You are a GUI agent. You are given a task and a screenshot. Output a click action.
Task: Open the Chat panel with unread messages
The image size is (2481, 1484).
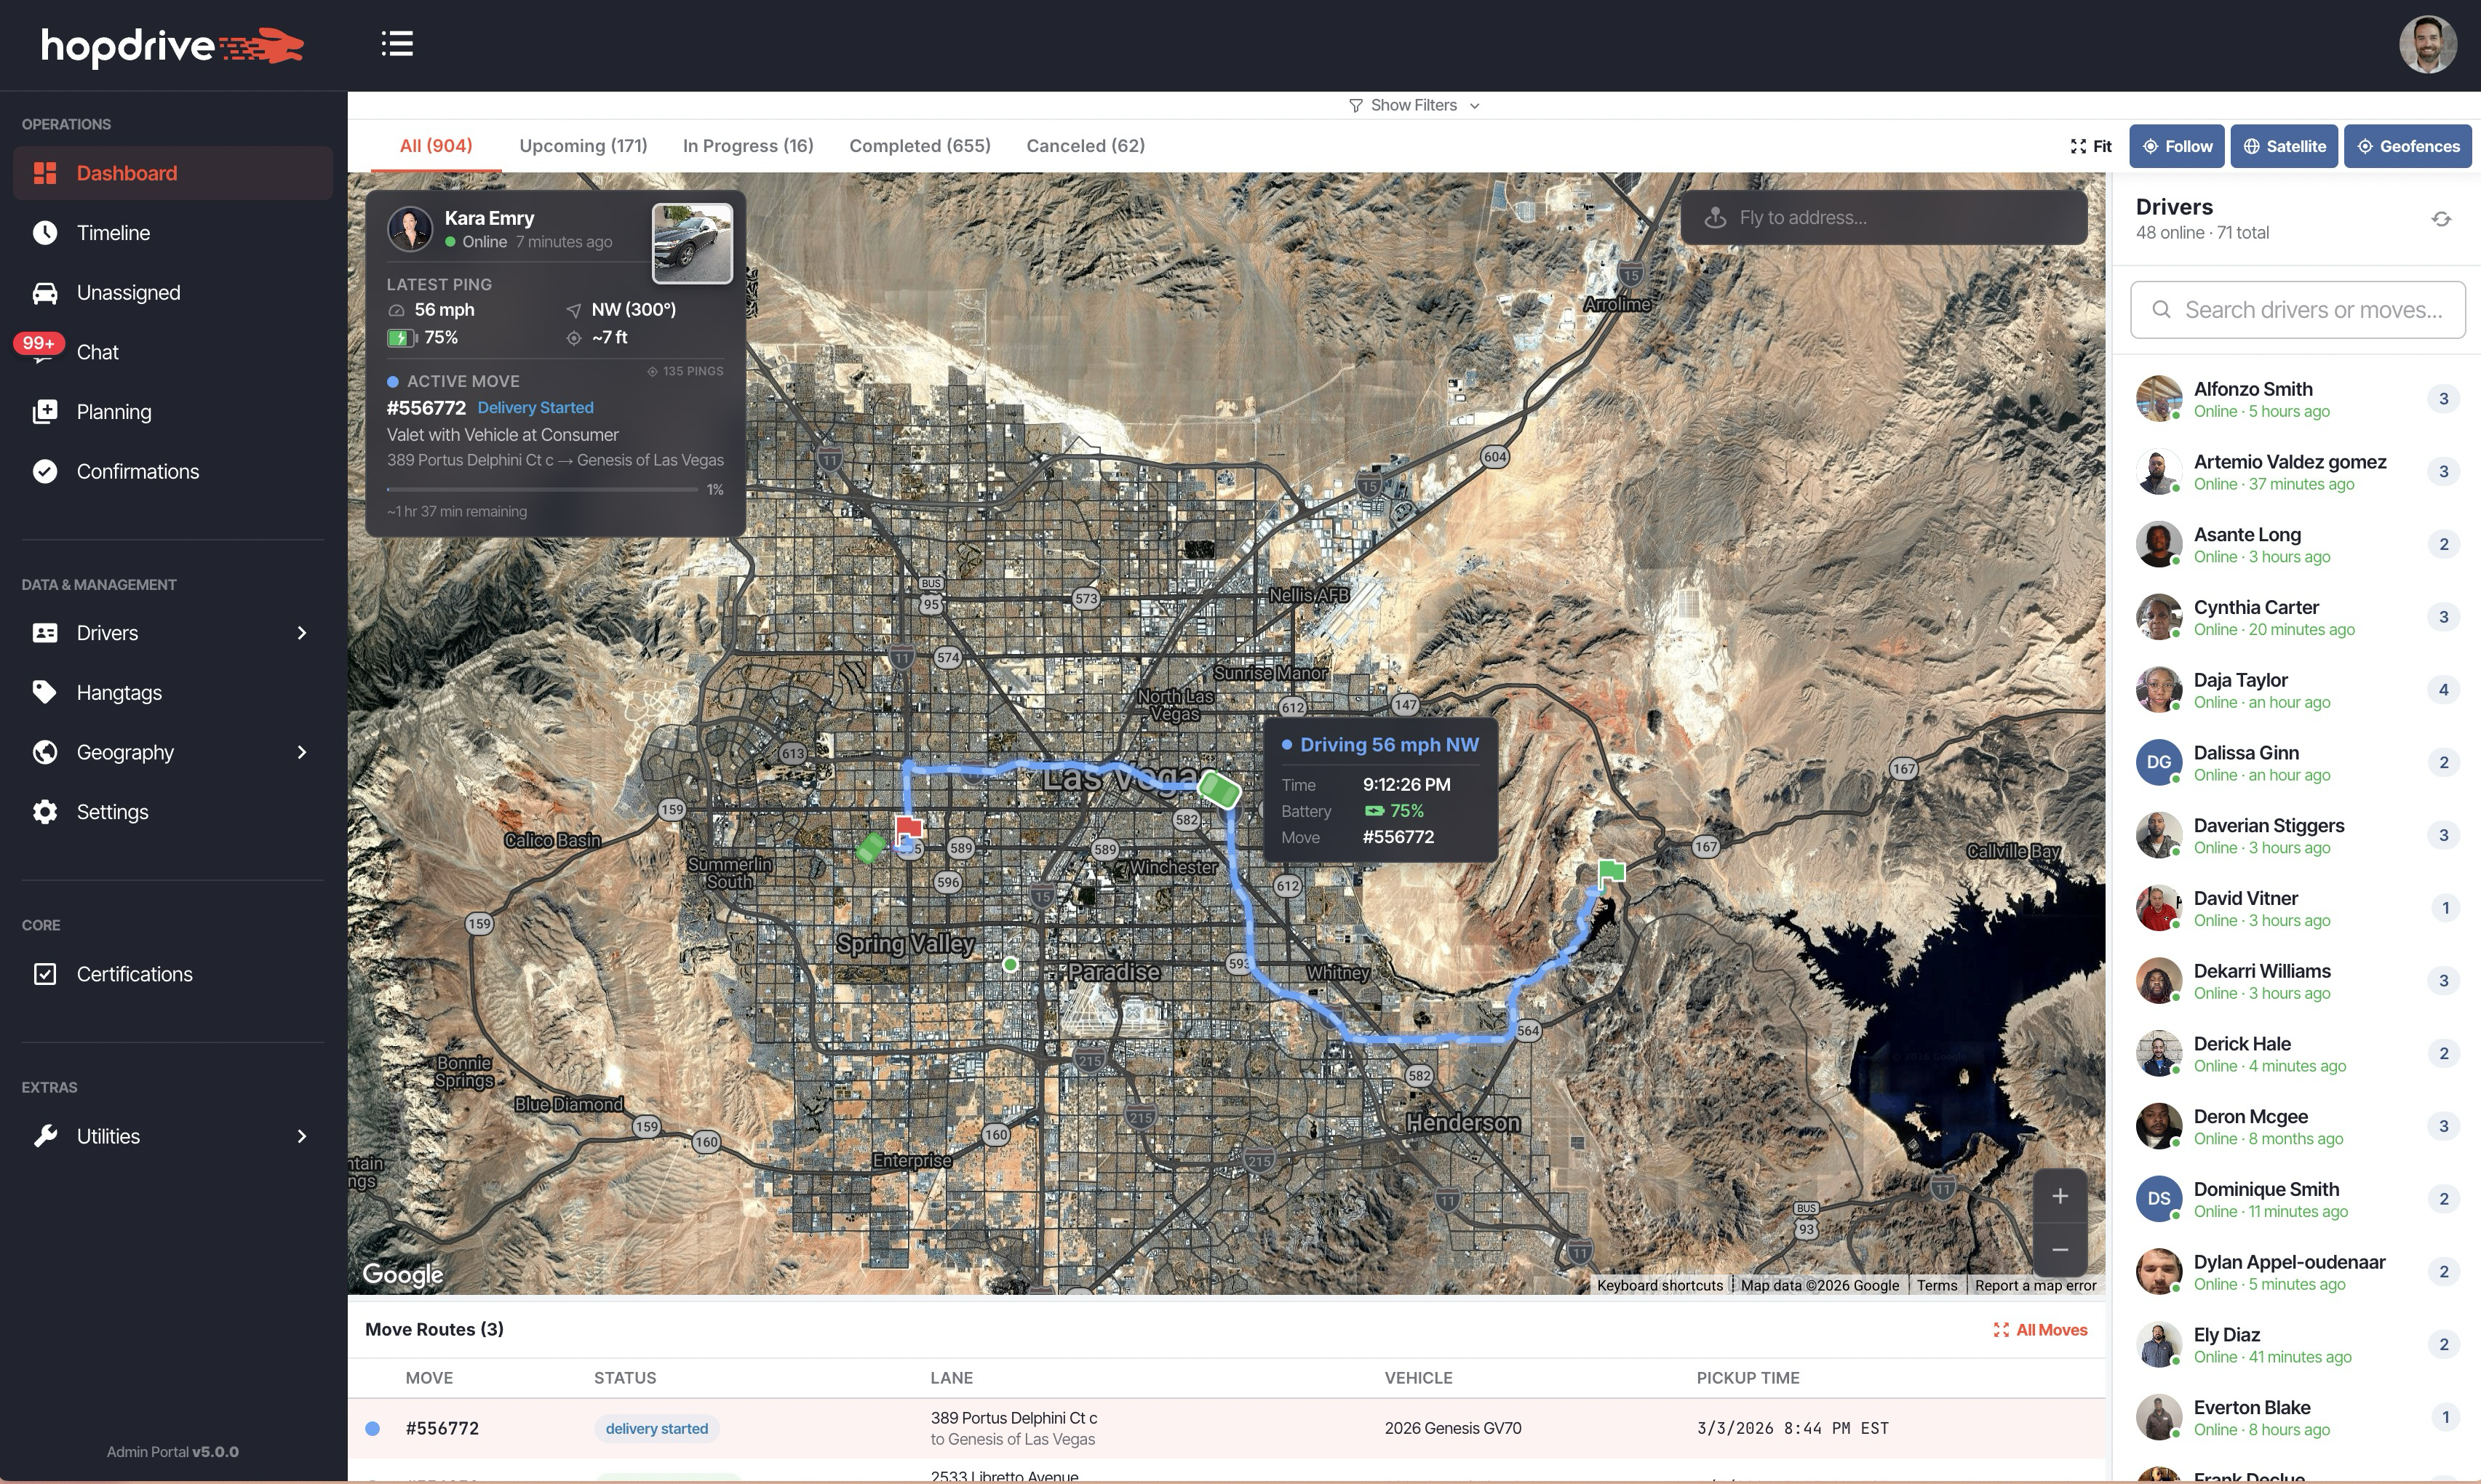pos(96,351)
